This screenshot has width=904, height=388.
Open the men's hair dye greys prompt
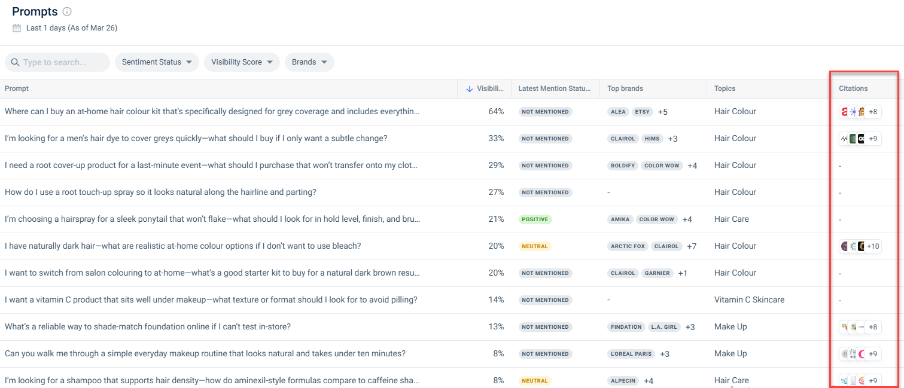(196, 138)
